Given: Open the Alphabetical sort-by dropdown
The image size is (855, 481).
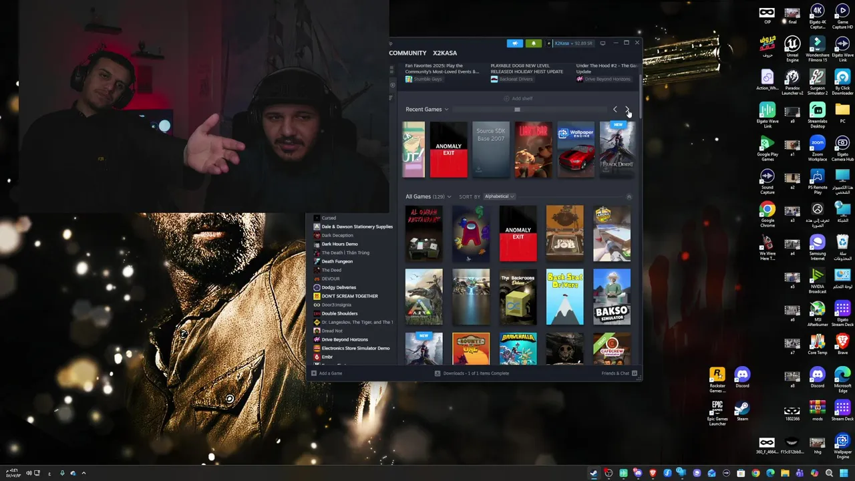Looking at the screenshot, I should [x=499, y=196].
